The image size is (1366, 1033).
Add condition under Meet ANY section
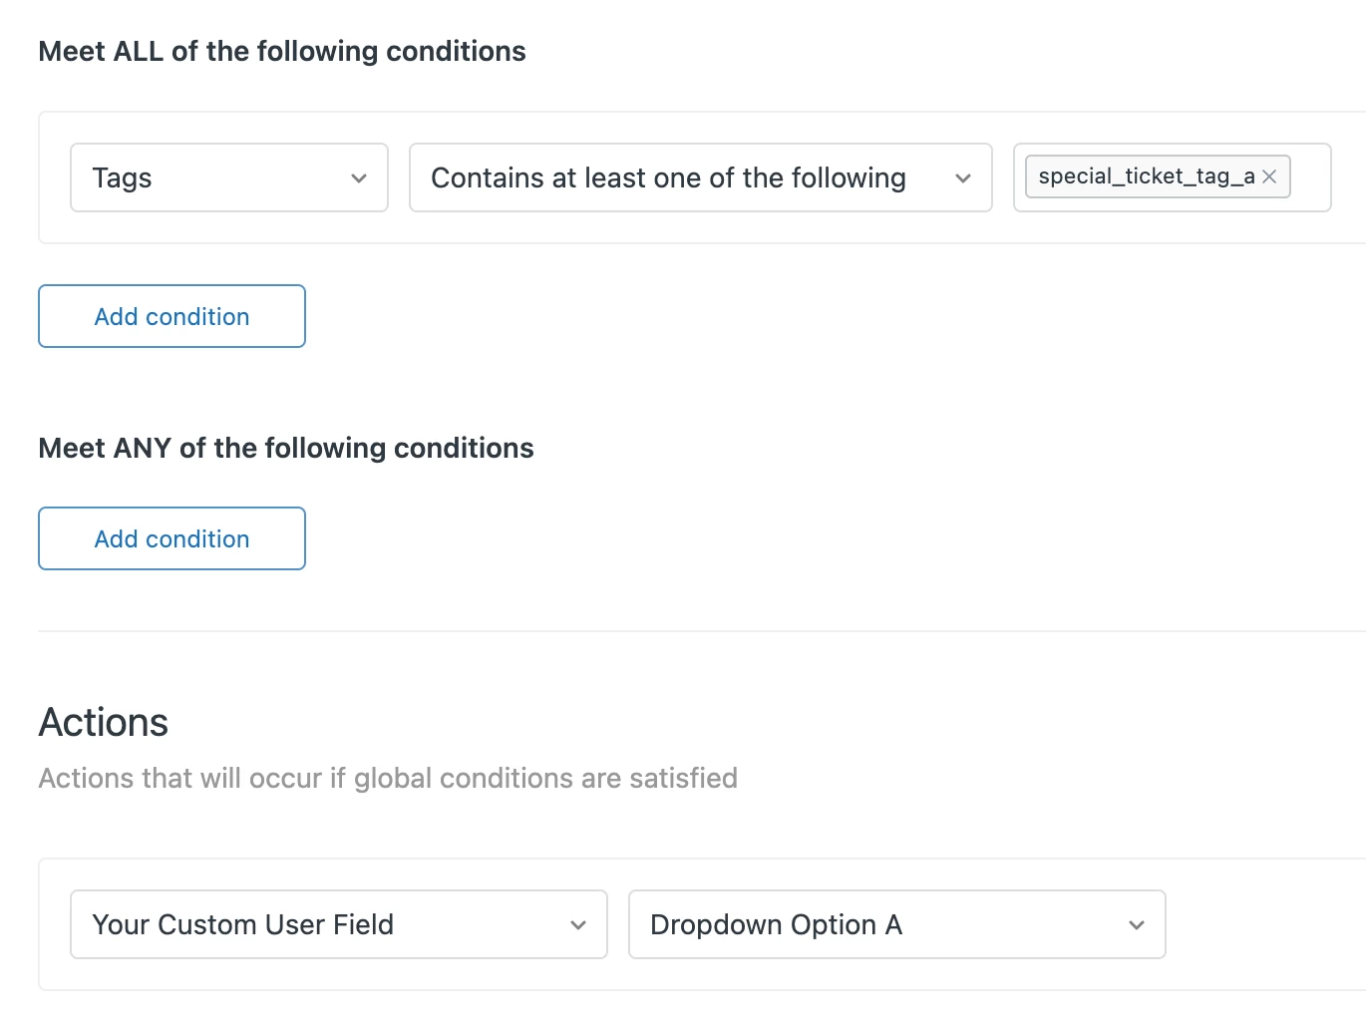171,538
